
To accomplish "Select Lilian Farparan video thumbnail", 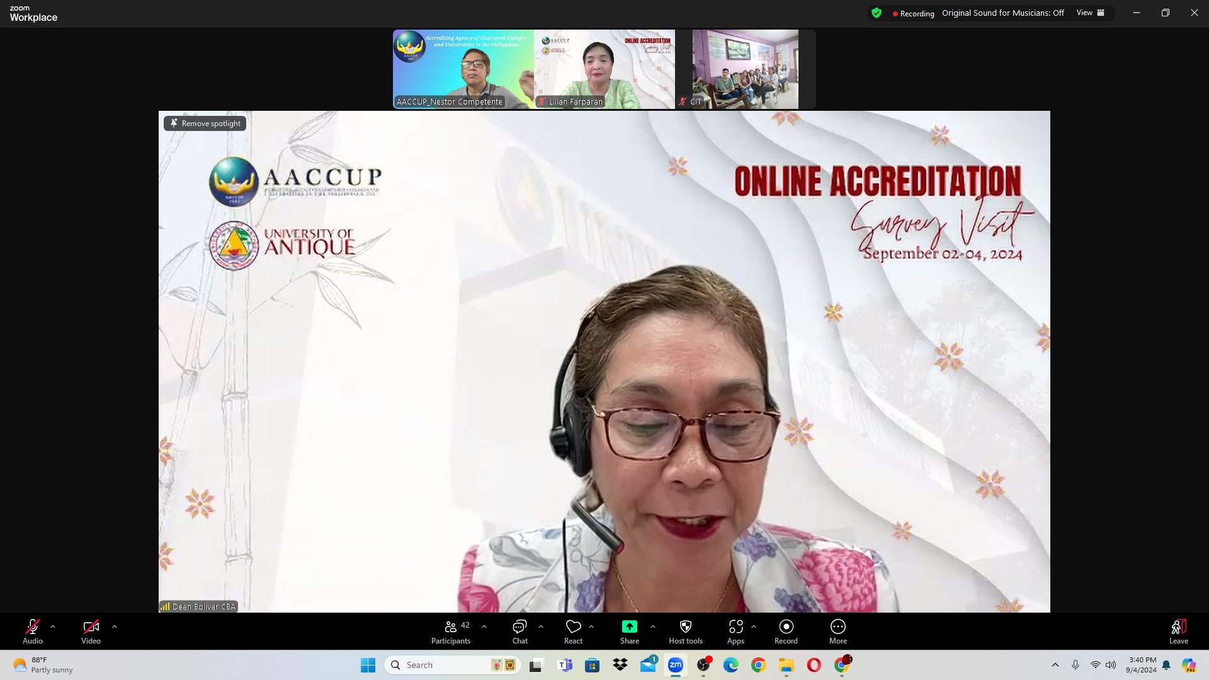I will (x=604, y=69).
